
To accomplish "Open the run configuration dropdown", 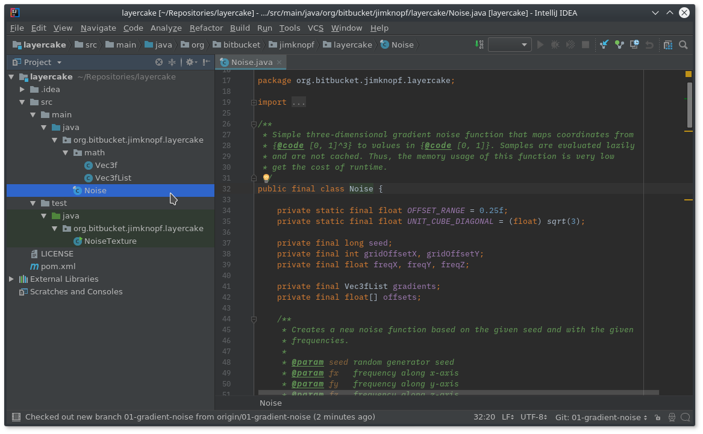I will click(510, 45).
